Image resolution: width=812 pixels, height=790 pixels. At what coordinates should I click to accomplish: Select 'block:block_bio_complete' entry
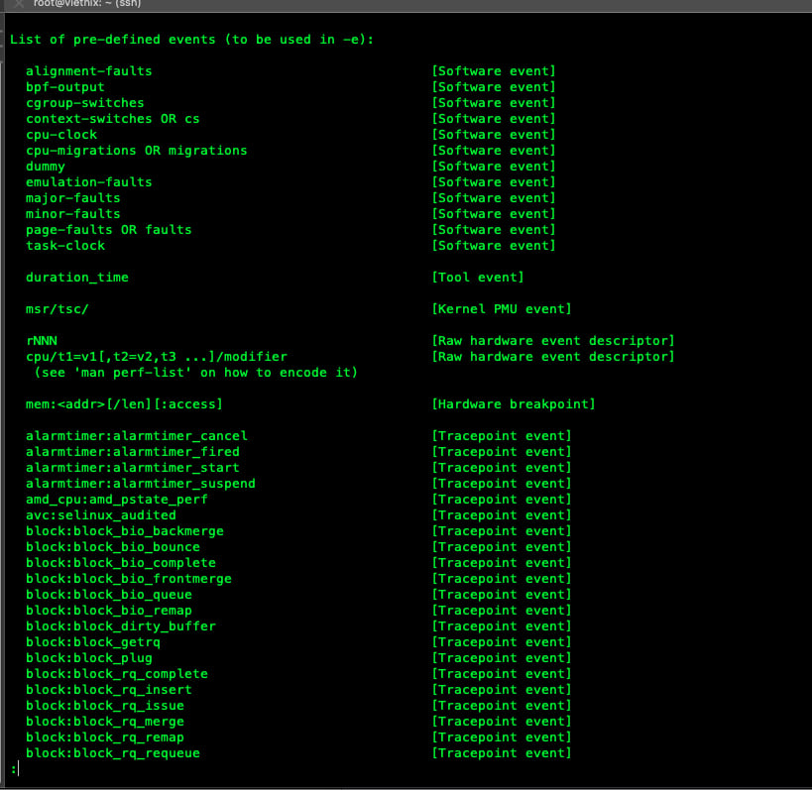pyautogui.click(x=121, y=563)
